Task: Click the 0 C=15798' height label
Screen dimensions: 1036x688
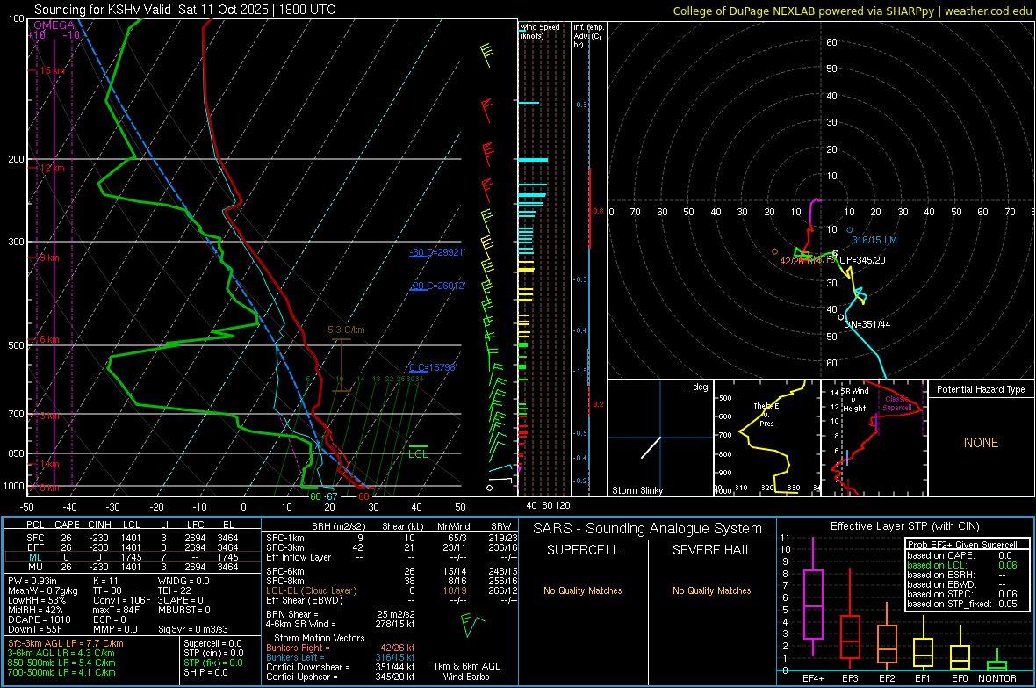Action: pyautogui.click(x=433, y=367)
